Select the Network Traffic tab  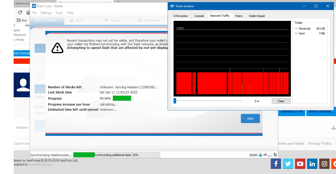point(220,16)
